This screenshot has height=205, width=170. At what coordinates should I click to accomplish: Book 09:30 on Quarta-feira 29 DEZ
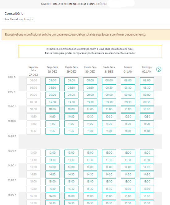pyautogui.click(x=71, y=102)
